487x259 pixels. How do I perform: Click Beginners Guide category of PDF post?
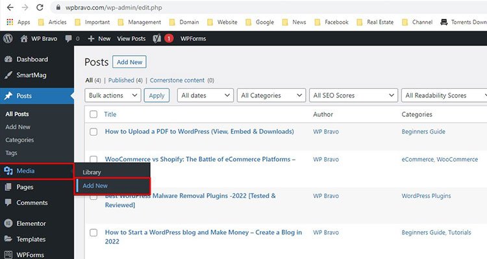(423, 132)
